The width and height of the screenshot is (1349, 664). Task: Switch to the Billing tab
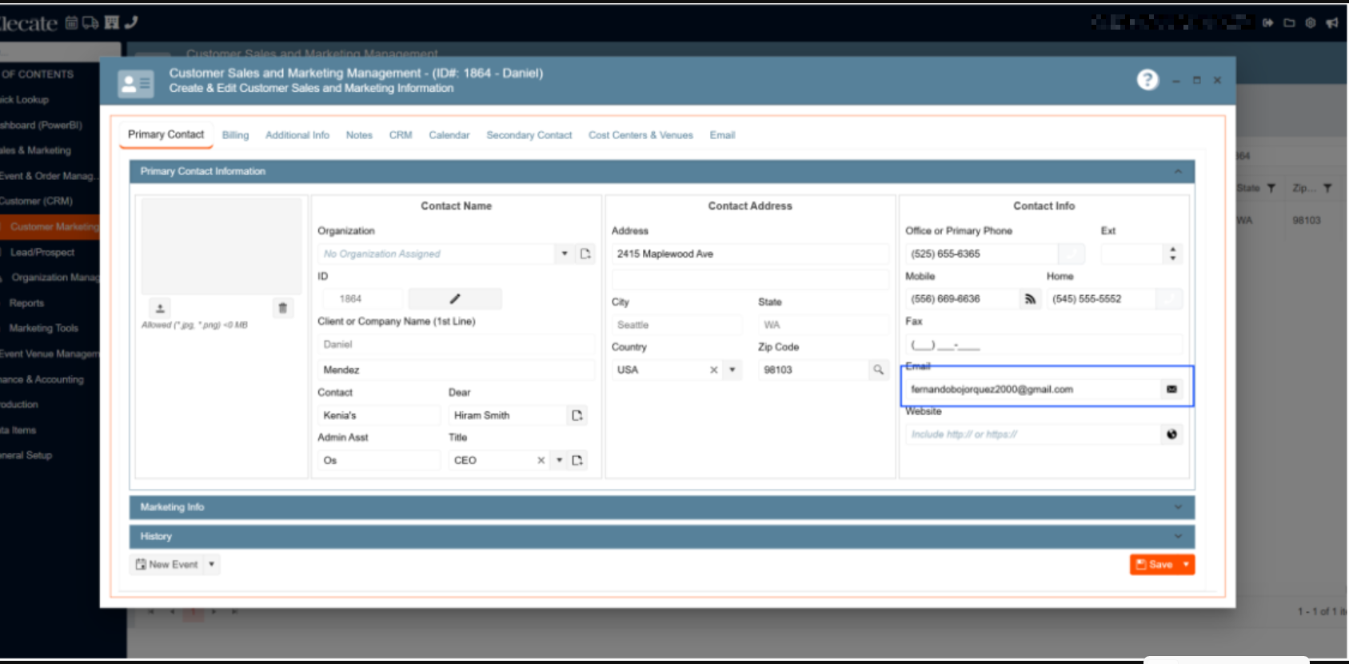pos(235,135)
